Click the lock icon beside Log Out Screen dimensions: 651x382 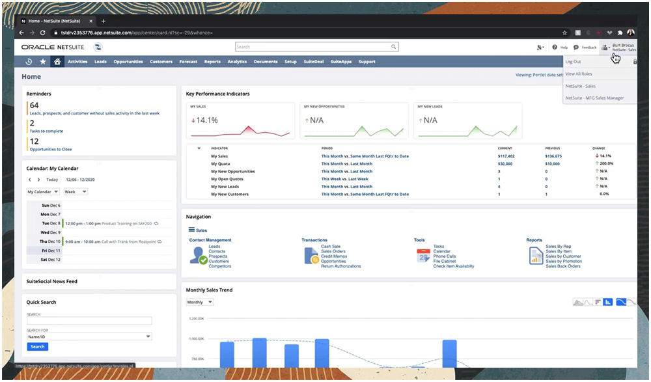click(x=635, y=61)
